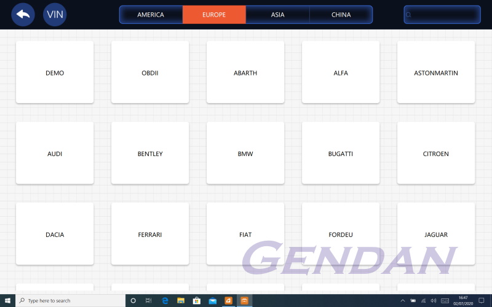
Task: Open the VIN lookup button
Action: (x=55, y=14)
